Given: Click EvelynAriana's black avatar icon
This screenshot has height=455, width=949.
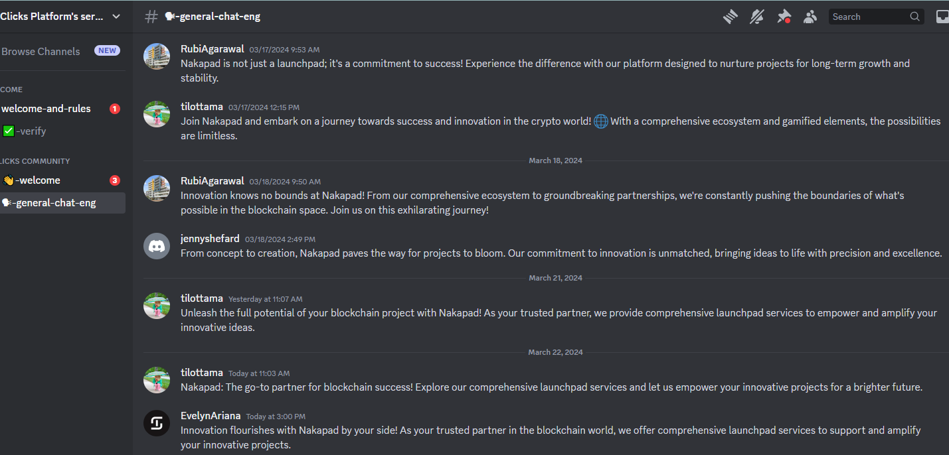Looking at the screenshot, I should (157, 423).
